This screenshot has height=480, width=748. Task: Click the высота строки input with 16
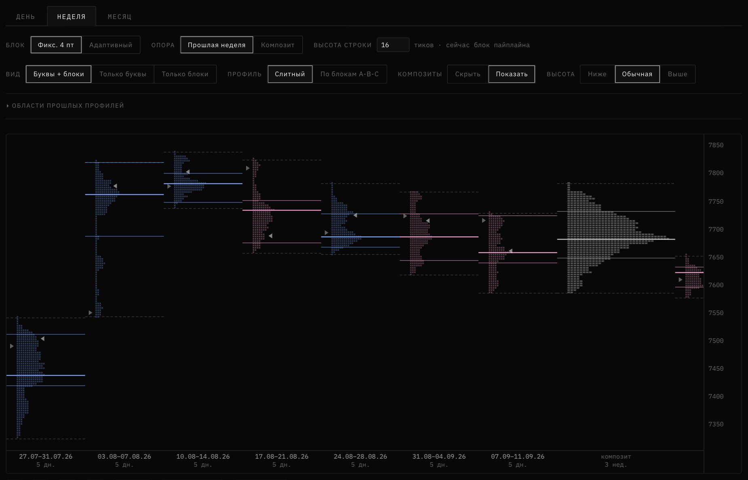pos(393,45)
